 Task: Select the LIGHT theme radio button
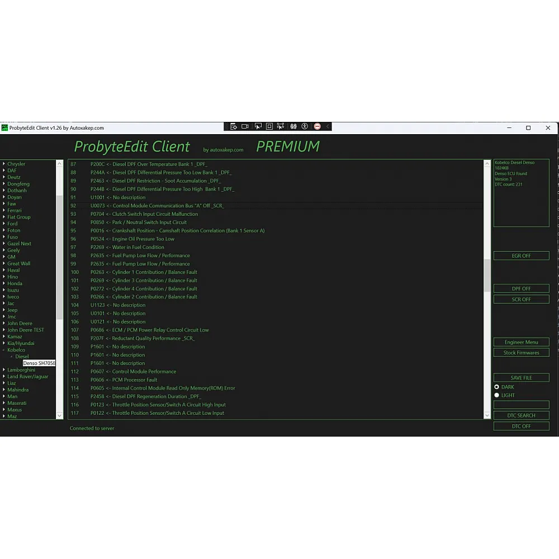click(496, 395)
